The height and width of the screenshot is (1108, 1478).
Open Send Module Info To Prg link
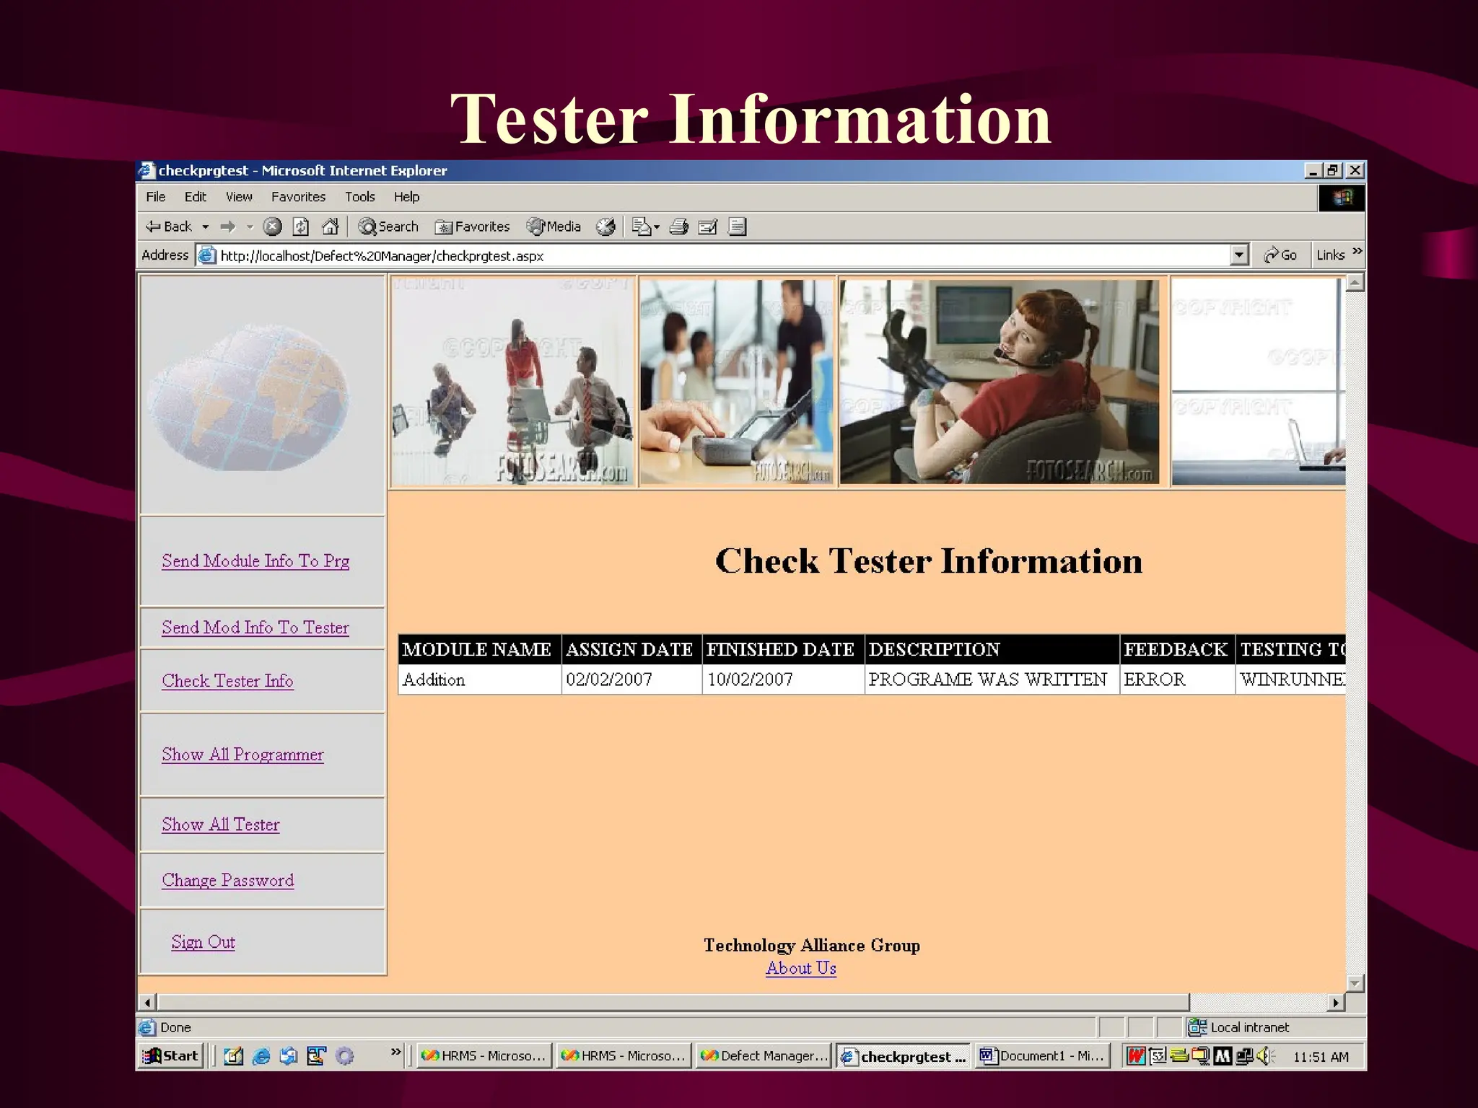tap(255, 560)
